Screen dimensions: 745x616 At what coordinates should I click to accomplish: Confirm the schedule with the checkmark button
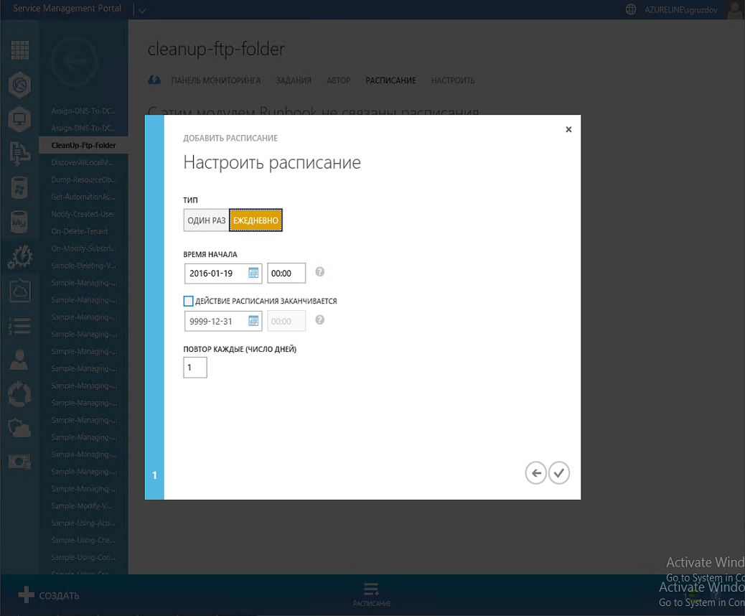[x=558, y=472]
